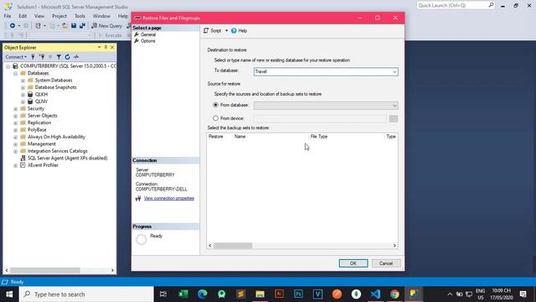The height and width of the screenshot is (302, 536).
Task: Open the View menu
Action: click(x=39, y=16)
